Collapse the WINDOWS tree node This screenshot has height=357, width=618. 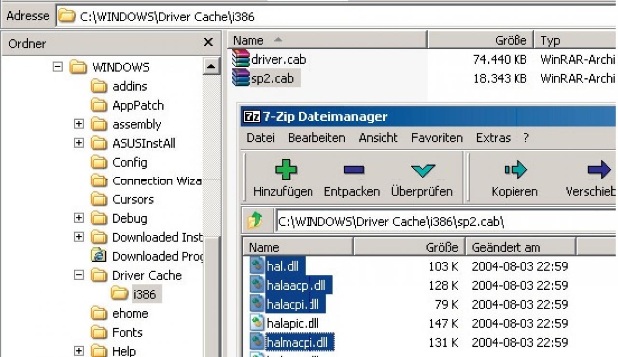pos(58,67)
